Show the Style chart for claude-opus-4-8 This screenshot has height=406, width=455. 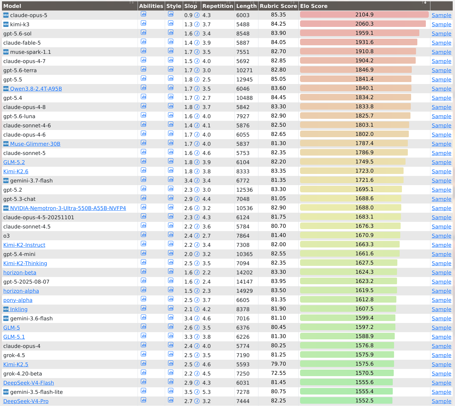pyautogui.click(x=171, y=106)
